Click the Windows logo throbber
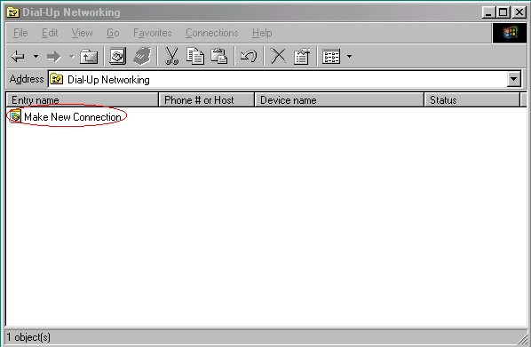Viewport: 531px width, 347px height. 510,33
